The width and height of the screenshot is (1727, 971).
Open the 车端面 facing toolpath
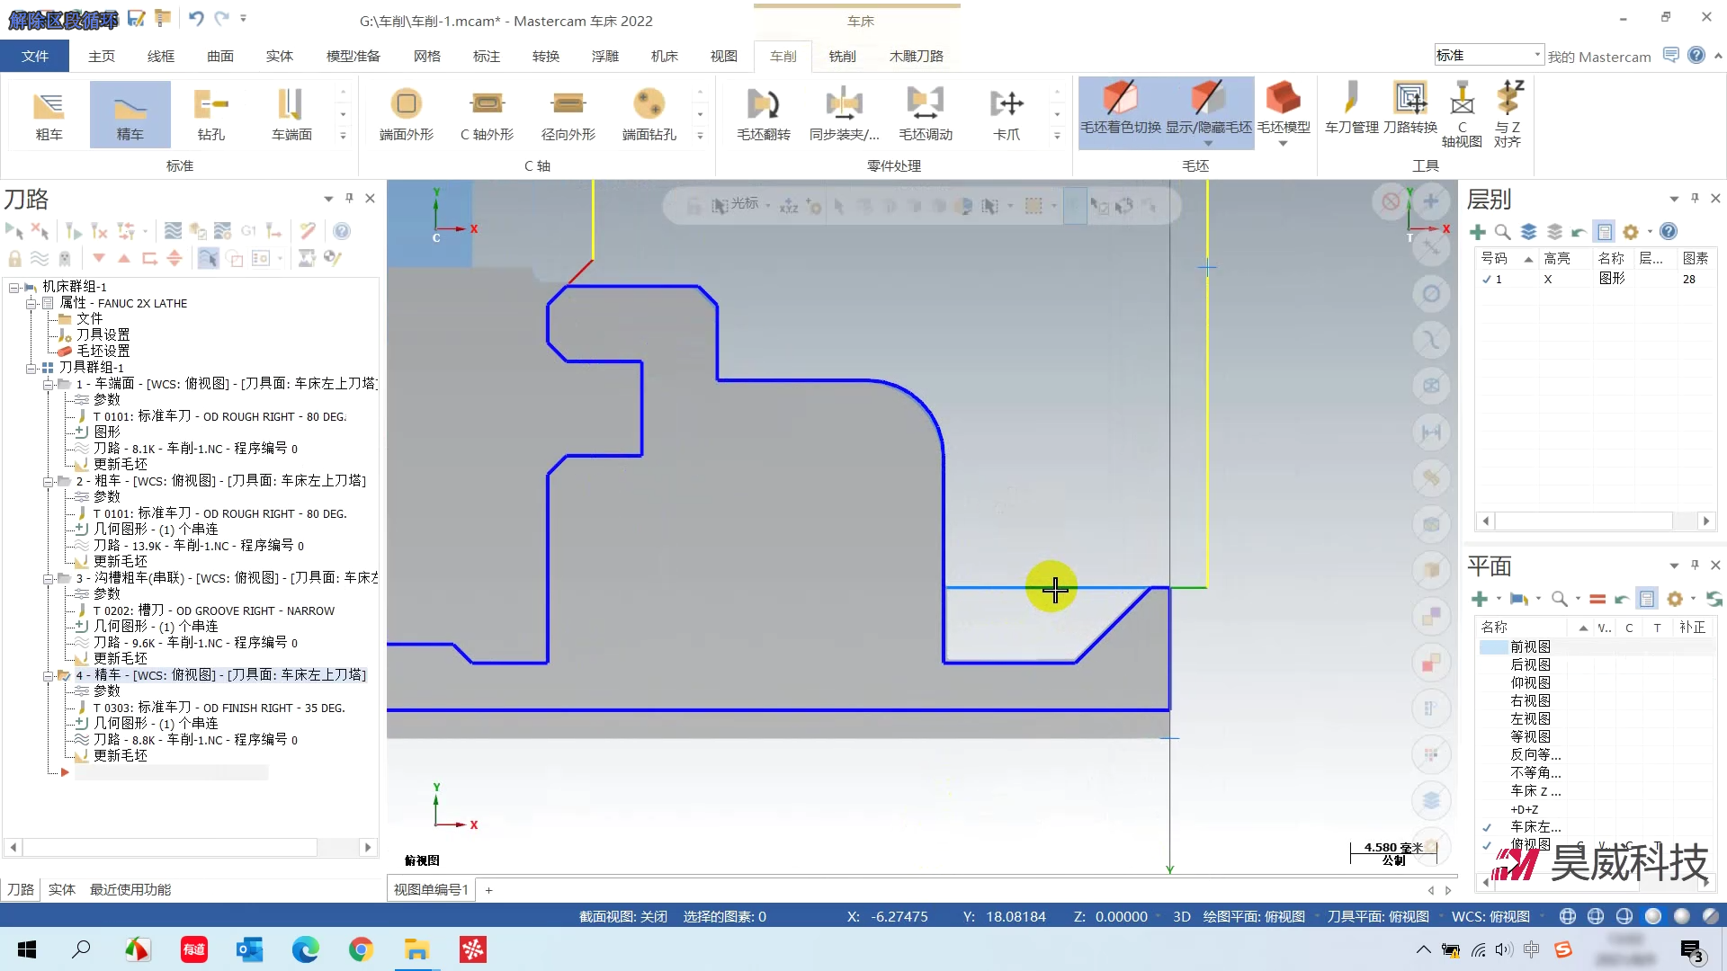[291, 115]
